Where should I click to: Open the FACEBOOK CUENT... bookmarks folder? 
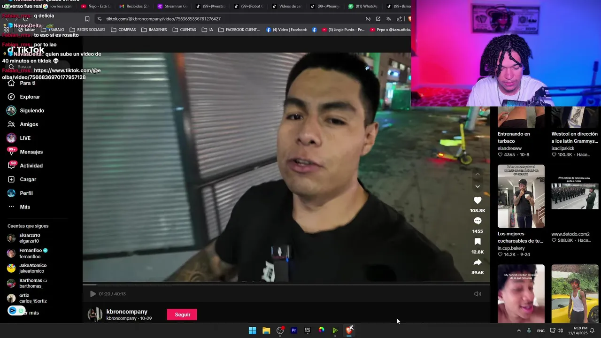pyautogui.click(x=239, y=30)
